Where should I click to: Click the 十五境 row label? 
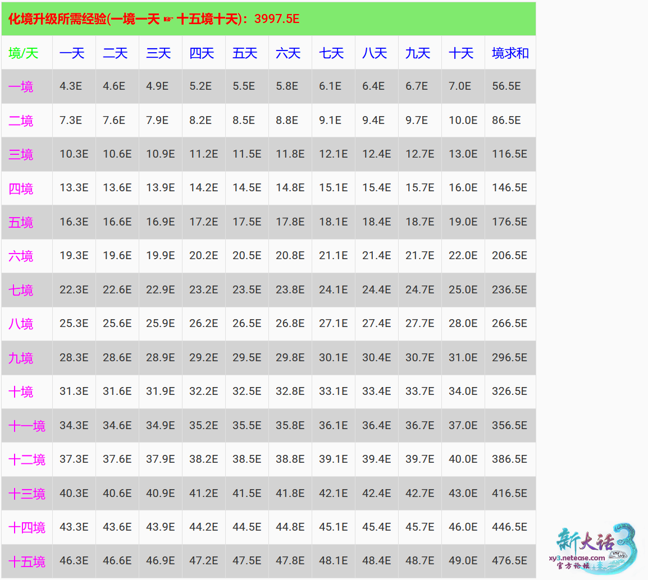click(27, 561)
